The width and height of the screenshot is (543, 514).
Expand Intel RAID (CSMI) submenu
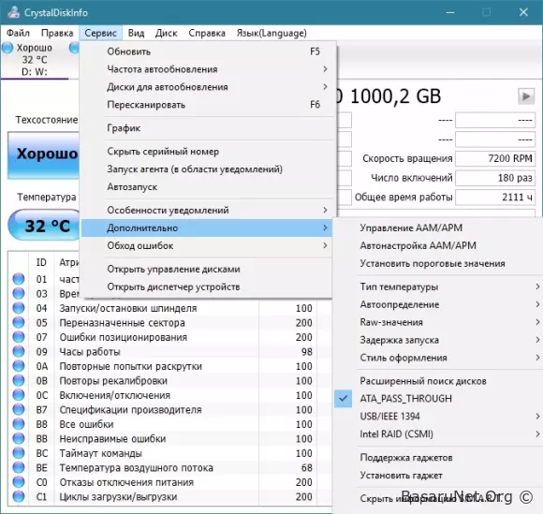(438, 434)
